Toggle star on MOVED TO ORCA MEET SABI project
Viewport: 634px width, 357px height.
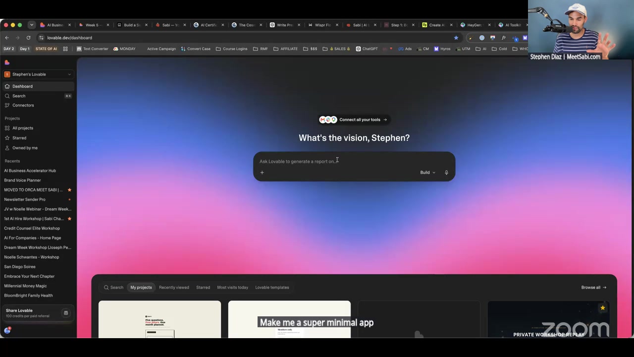pos(69,190)
